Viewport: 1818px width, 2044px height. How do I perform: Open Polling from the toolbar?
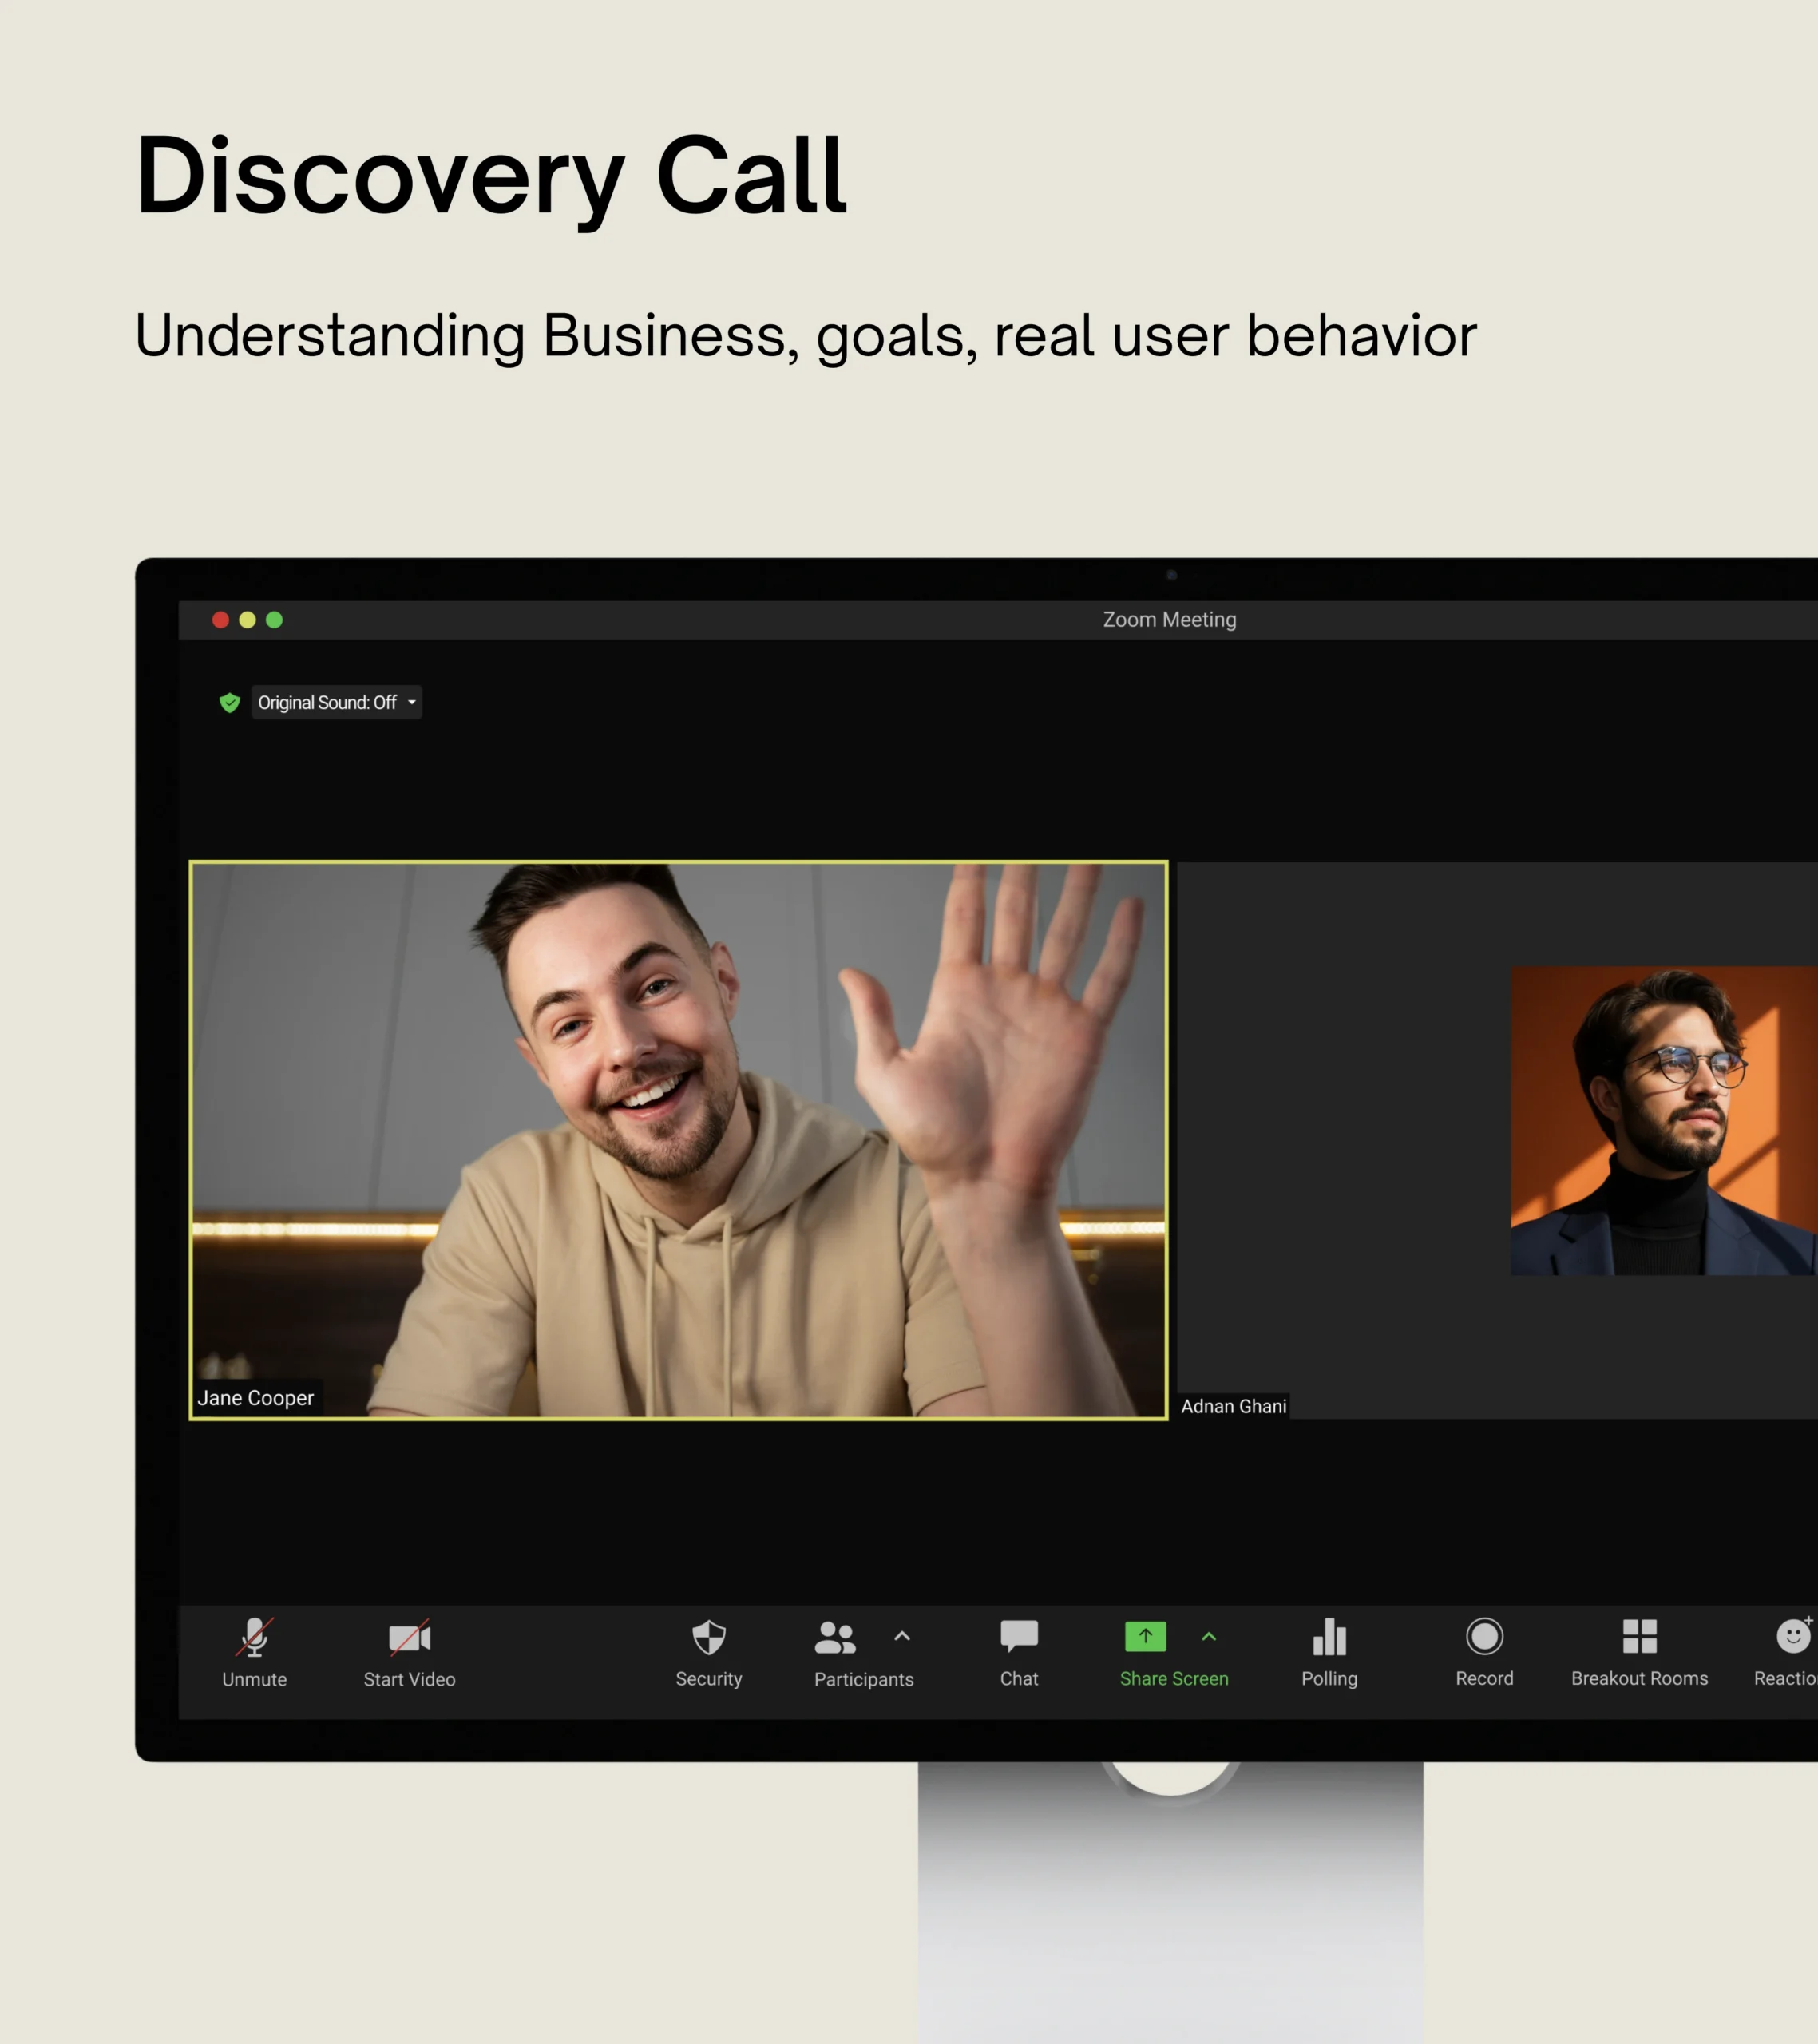1329,1654
